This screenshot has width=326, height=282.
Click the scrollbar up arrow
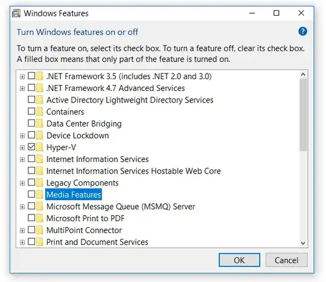(x=303, y=75)
